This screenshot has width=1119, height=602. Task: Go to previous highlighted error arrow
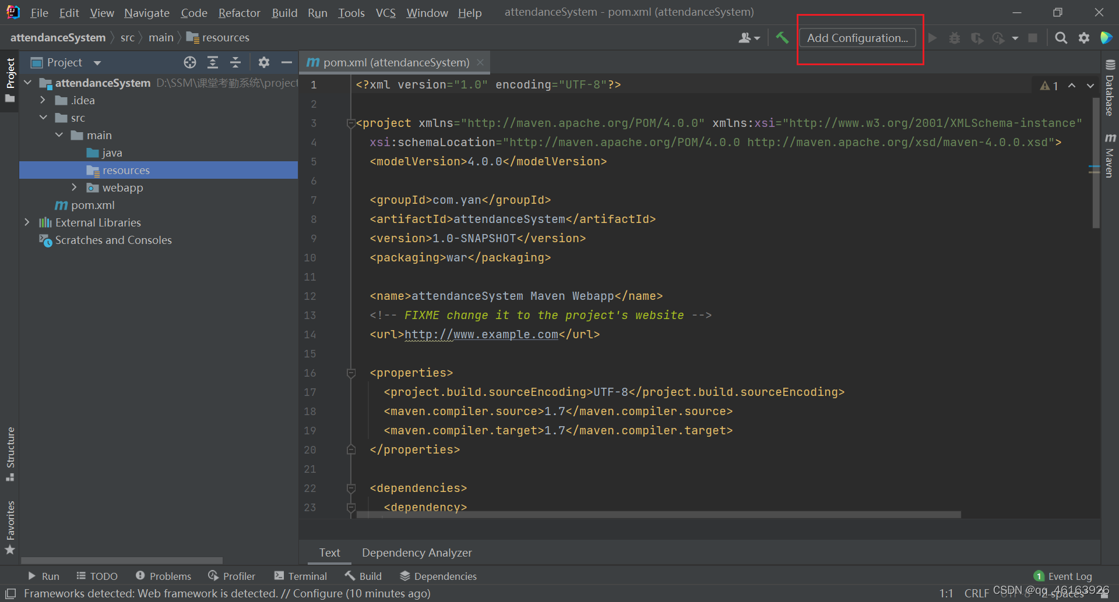tap(1072, 86)
